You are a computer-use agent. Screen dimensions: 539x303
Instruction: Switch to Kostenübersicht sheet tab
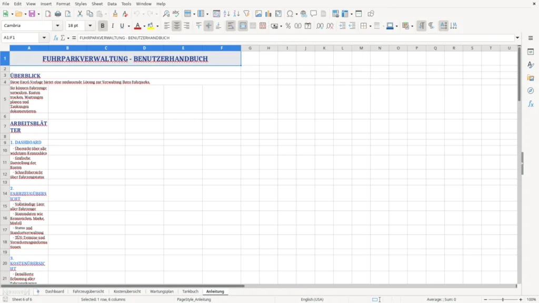[x=127, y=291]
